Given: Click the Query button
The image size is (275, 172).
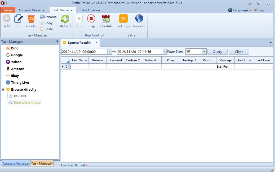Looking at the screenshot, I should 217,52.
